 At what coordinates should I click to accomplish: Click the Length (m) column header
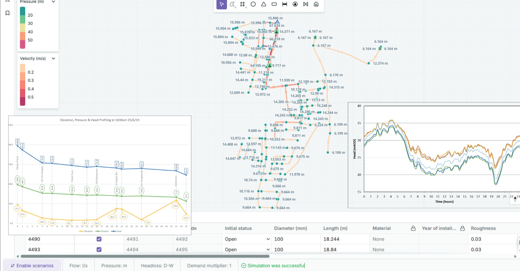point(335,228)
